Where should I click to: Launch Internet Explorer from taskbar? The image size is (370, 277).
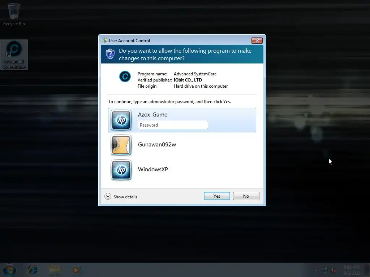[x=32, y=270]
